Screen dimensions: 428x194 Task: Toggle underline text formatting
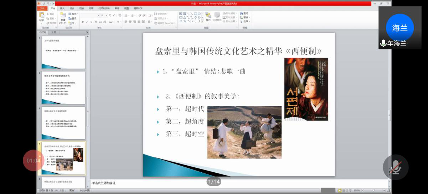pyautogui.click(x=91, y=22)
